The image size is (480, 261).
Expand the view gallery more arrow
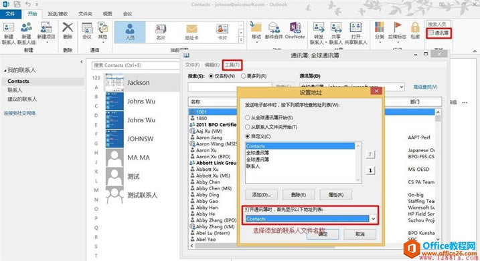tap(241, 39)
